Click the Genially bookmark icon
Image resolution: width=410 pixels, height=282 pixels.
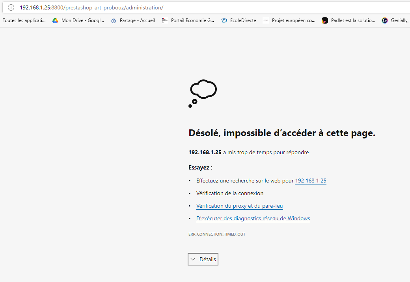pyautogui.click(x=385, y=20)
